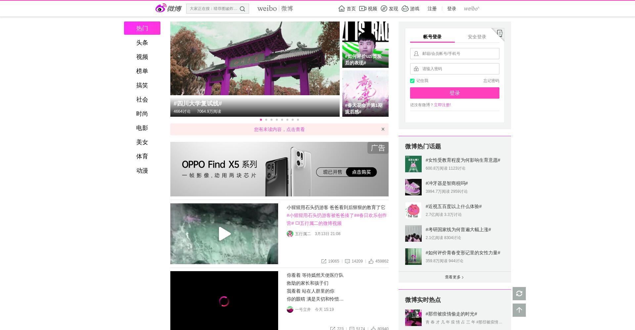The height and width of the screenshot is (330, 635).
Task: Click 点击购买 on OPPO ad
Action: (x=361, y=172)
